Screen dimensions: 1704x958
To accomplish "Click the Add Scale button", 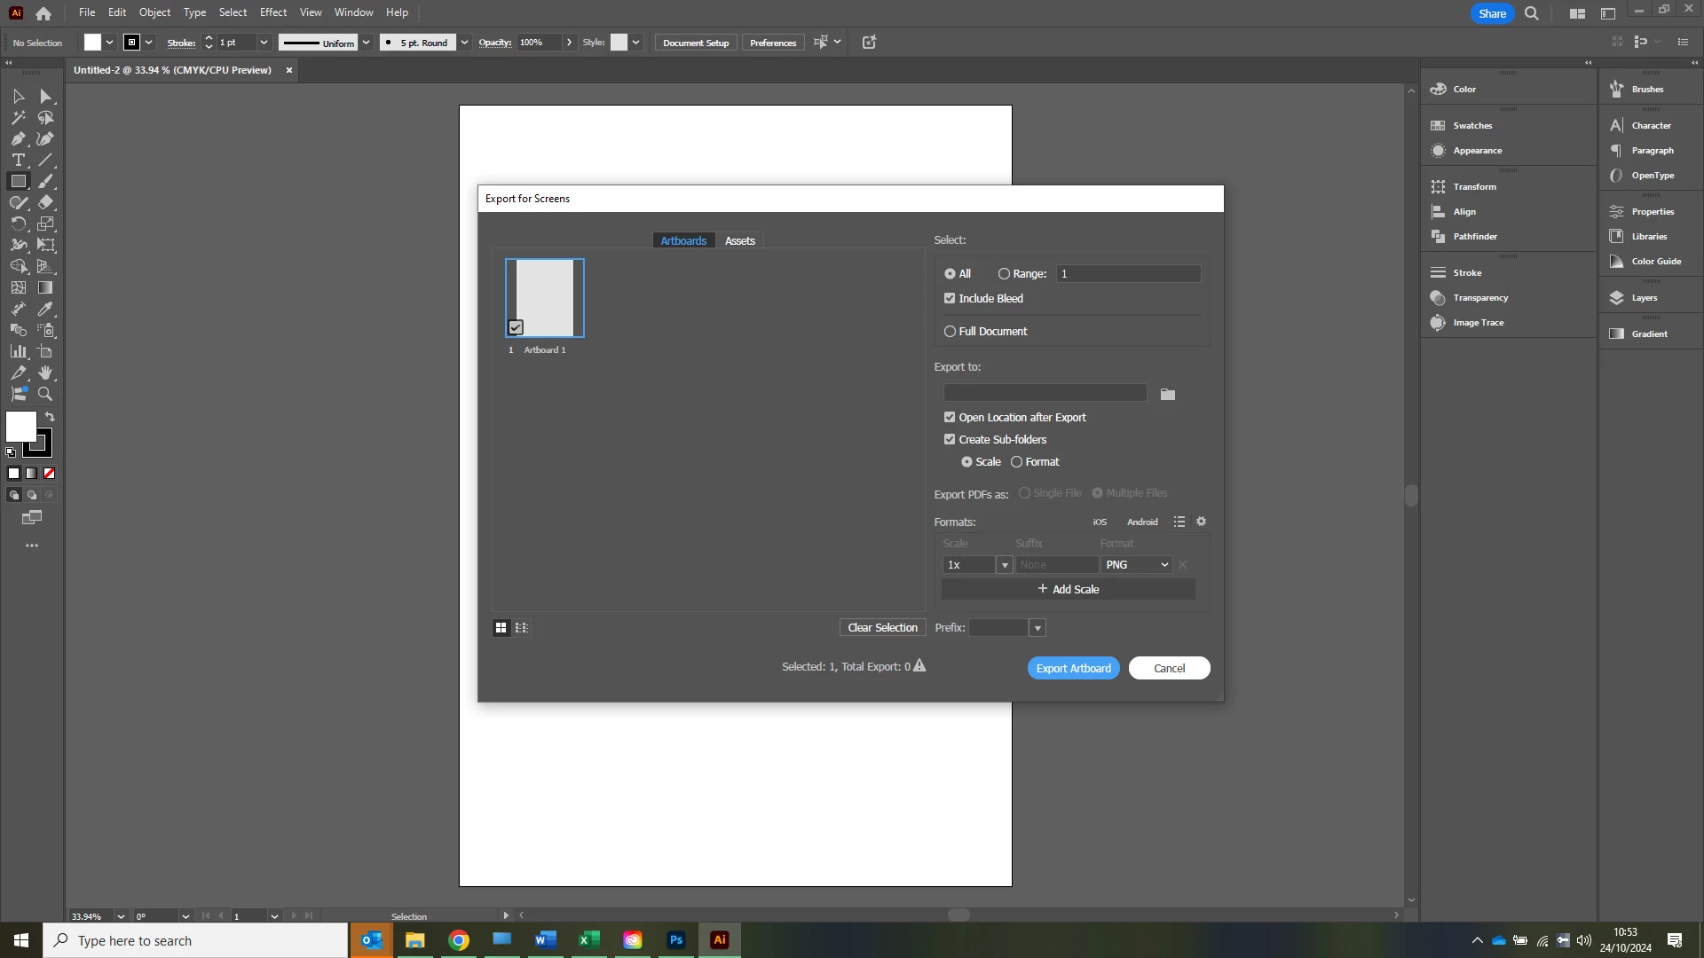I will click(x=1068, y=590).
